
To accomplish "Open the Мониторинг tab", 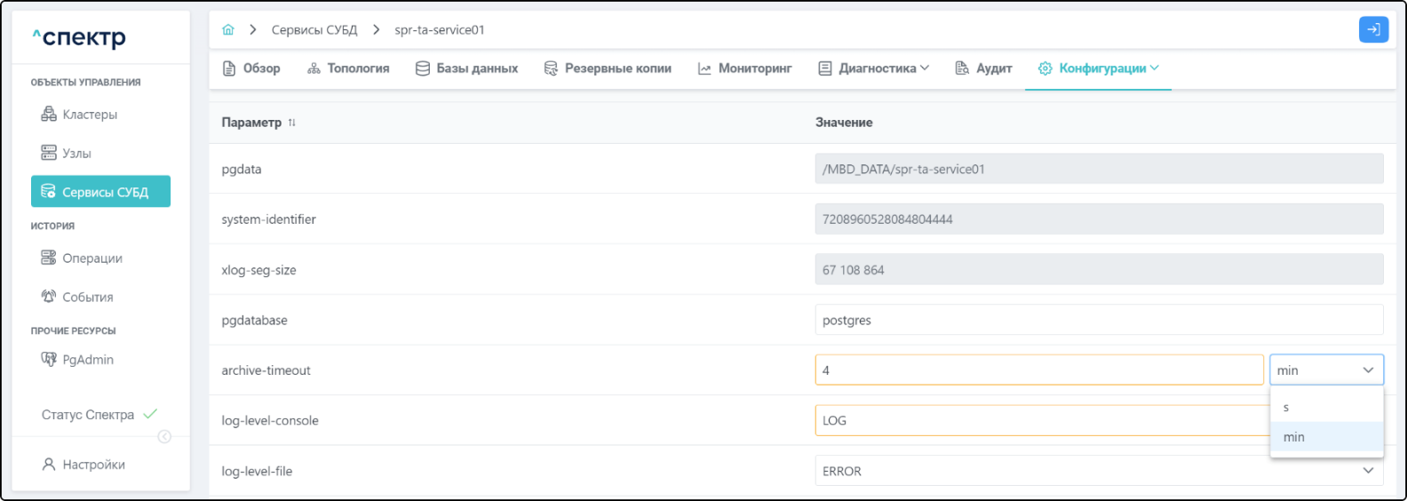I will [x=744, y=68].
